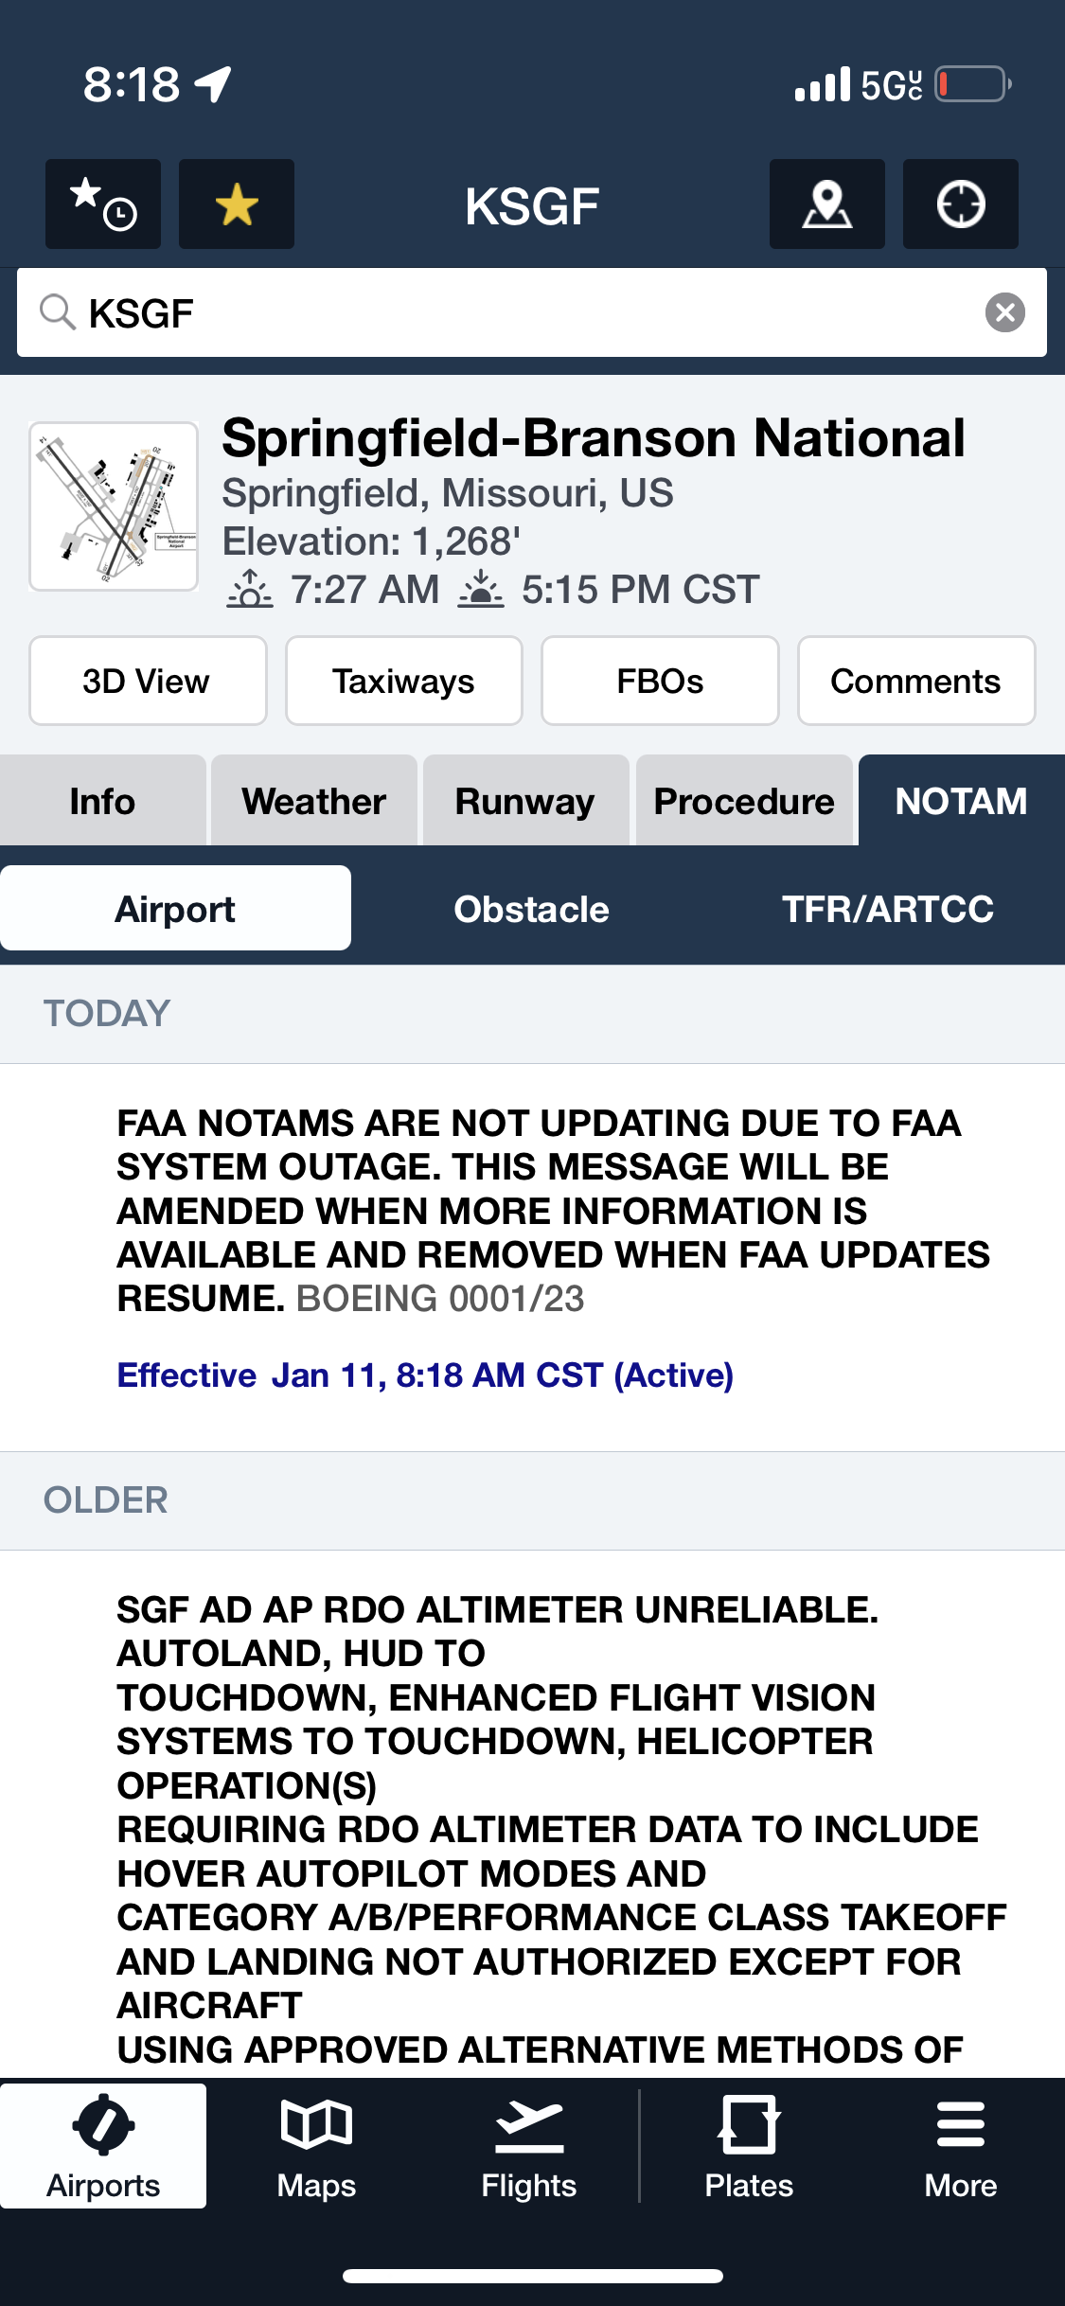Show Obstacle NOTAMs

coord(531,909)
